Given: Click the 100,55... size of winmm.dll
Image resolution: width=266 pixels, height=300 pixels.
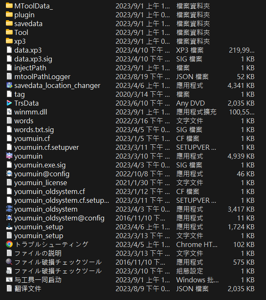Looking at the screenshot, I should pyautogui.click(x=242, y=112).
